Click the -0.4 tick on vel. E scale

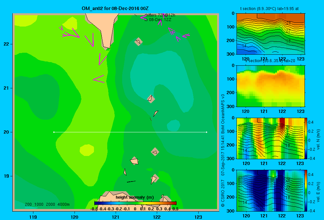tap(311, 211)
